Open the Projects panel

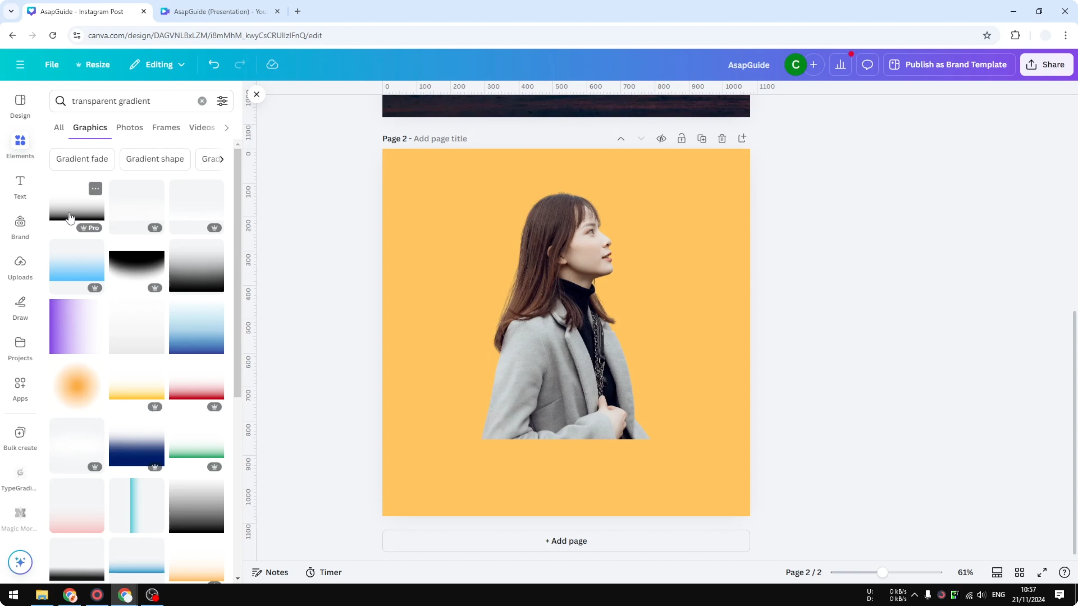pyautogui.click(x=20, y=347)
